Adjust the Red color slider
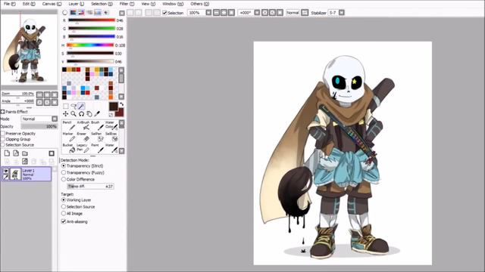 92,20
